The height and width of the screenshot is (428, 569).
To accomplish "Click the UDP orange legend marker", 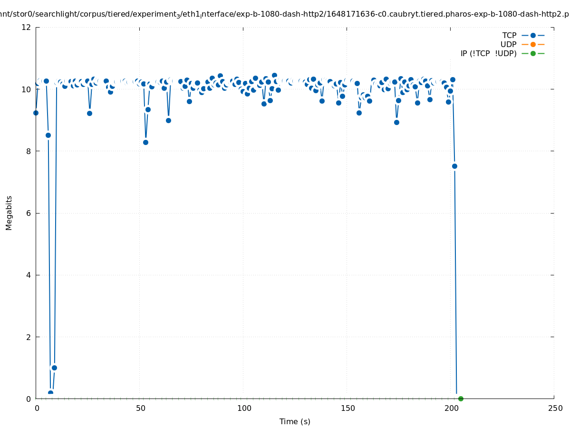I will [533, 44].
